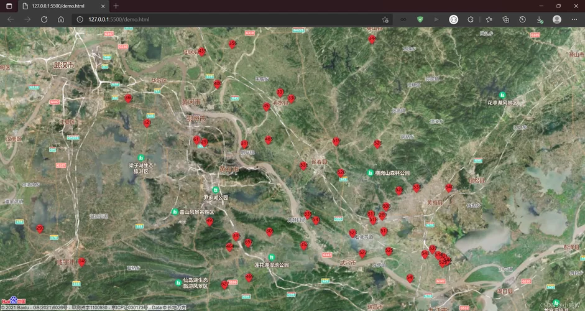Click map marker 508
585x311 pixels.
click(x=387, y=207)
